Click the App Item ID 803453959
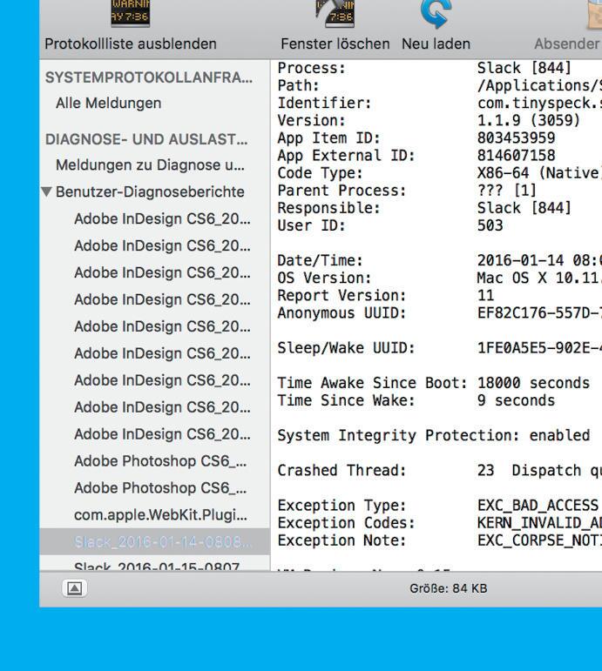The image size is (602, 671). point(517,138)
